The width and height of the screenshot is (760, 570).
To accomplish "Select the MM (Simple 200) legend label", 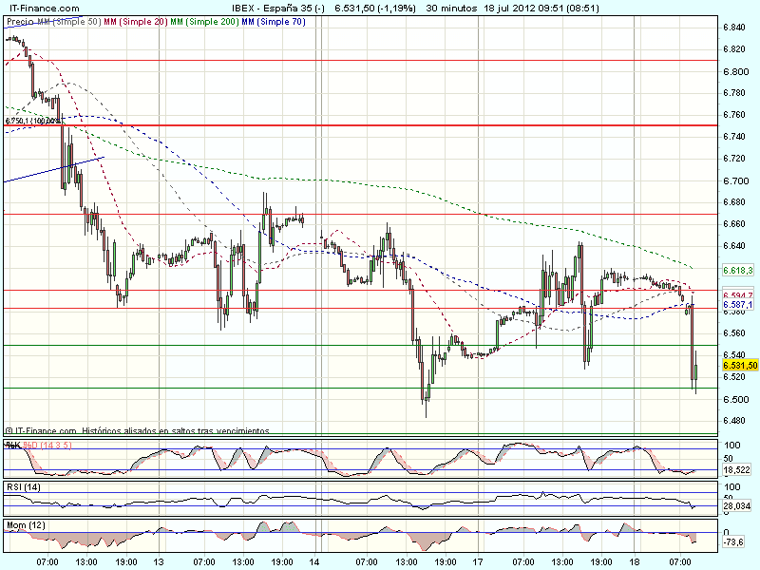I will (195, 21).
